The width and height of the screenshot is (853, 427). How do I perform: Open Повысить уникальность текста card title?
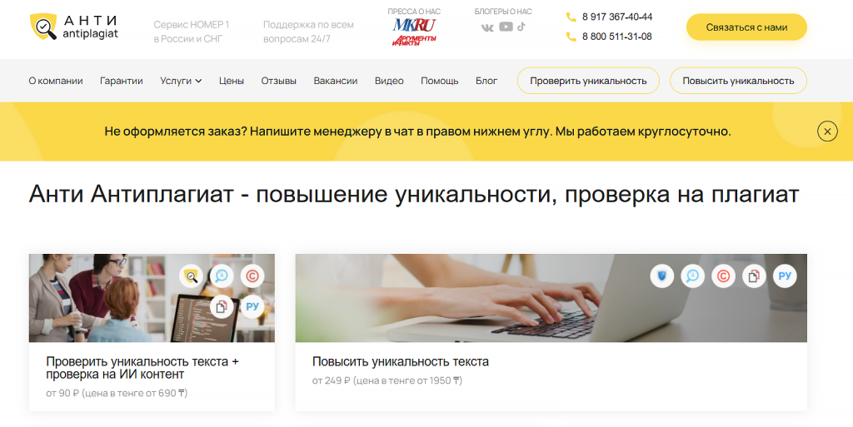click(401, 361)
